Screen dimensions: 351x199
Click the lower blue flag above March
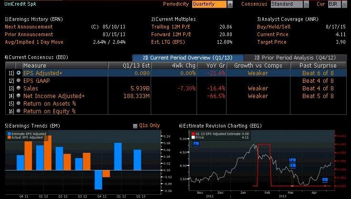[x=292, y=166]
